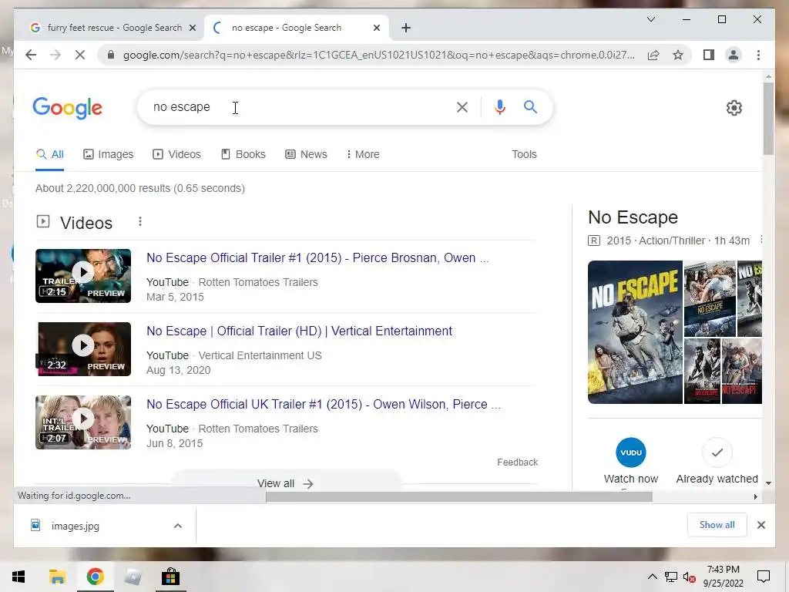Open Chrome side panel
This screenshot has width=789, height=592.
[709, 55]
